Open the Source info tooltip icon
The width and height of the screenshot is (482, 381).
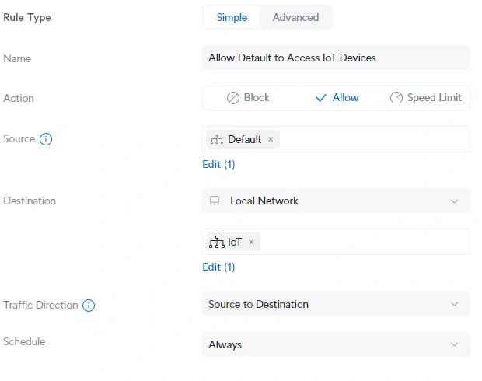46,139
